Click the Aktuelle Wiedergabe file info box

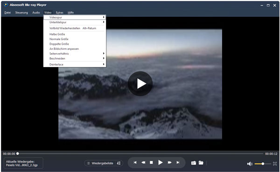(23, 163)
